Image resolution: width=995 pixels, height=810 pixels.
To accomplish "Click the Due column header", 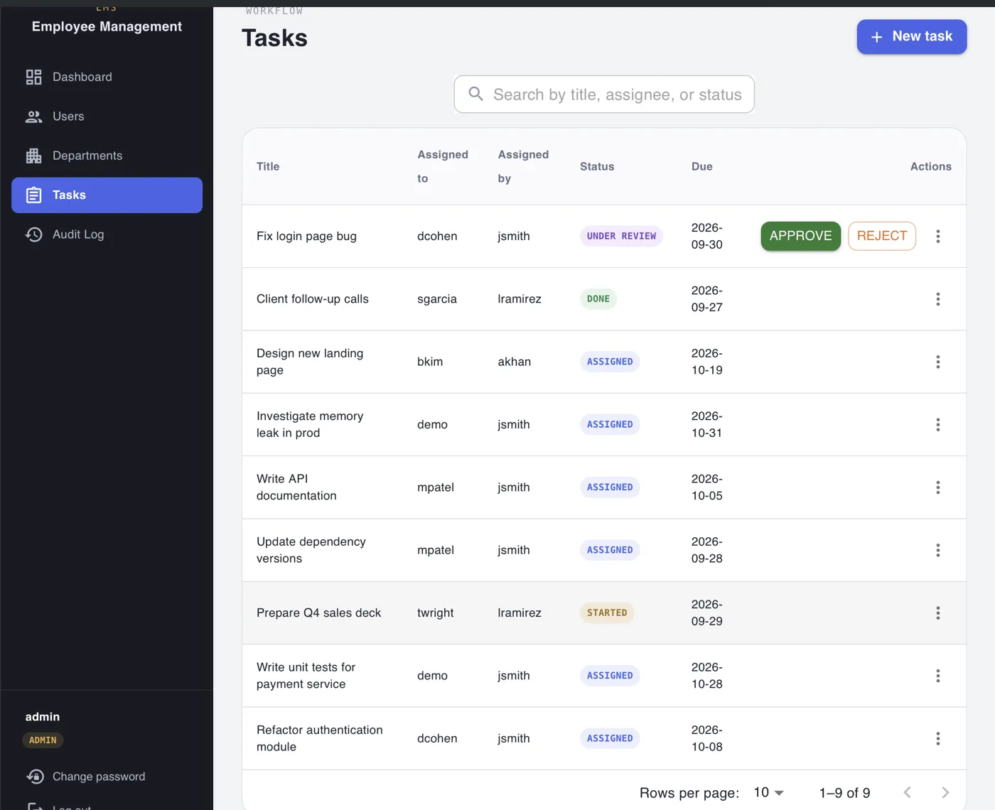I will click(702, 166).
